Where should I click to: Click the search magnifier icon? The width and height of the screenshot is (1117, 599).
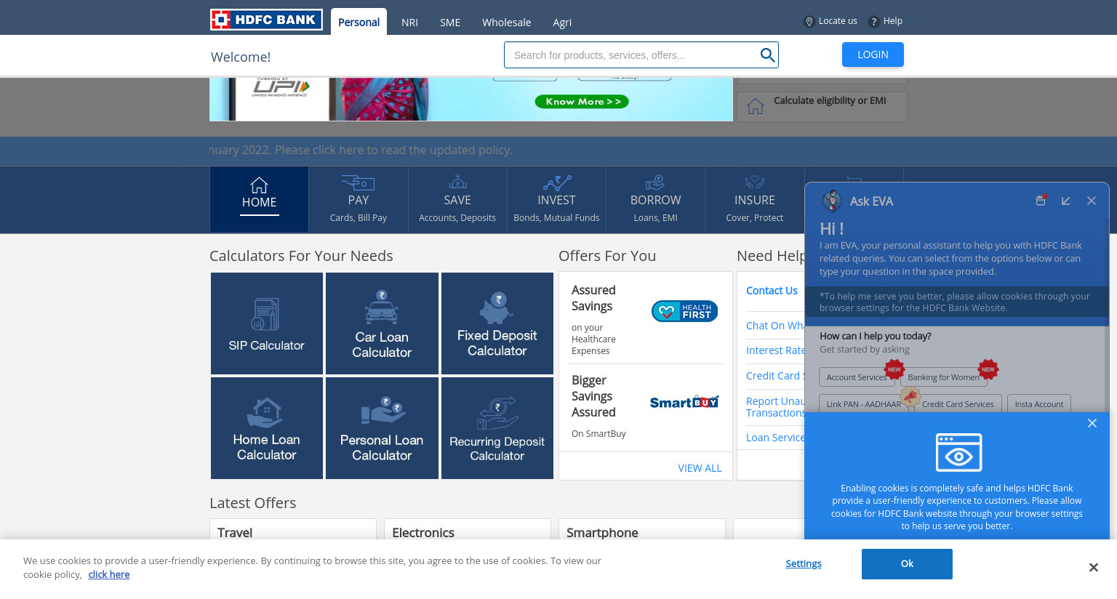(767, 55)
